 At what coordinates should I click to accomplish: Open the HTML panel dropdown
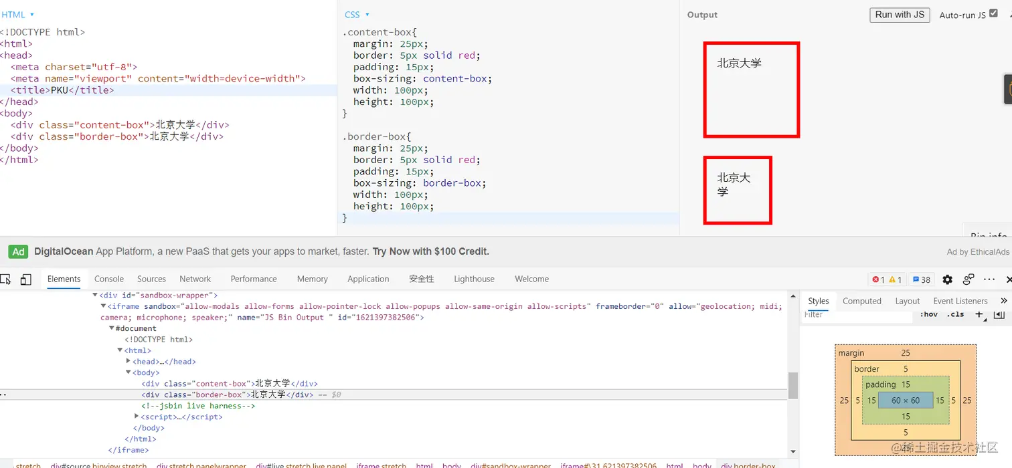click(18, 14)
